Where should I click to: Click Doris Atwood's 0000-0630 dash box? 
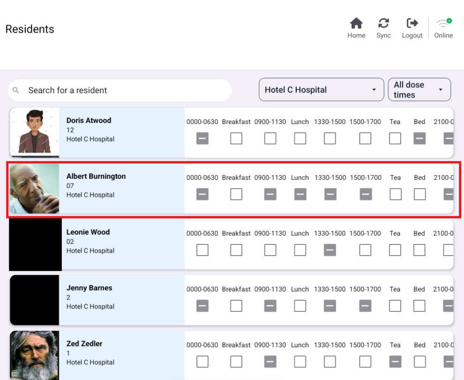click(202, 139)
